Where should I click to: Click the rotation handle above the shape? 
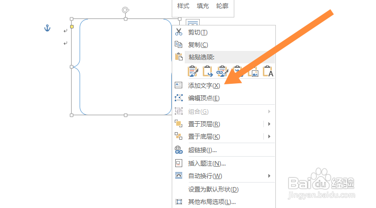click(x=125, y=10)
